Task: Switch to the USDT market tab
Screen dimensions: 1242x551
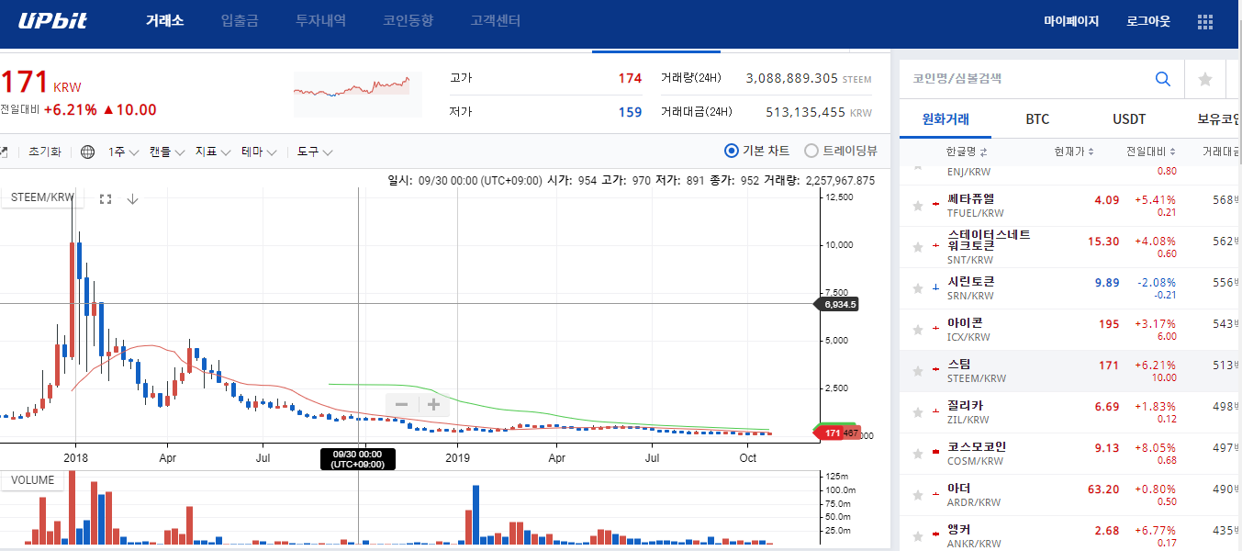Action: 1129,119
